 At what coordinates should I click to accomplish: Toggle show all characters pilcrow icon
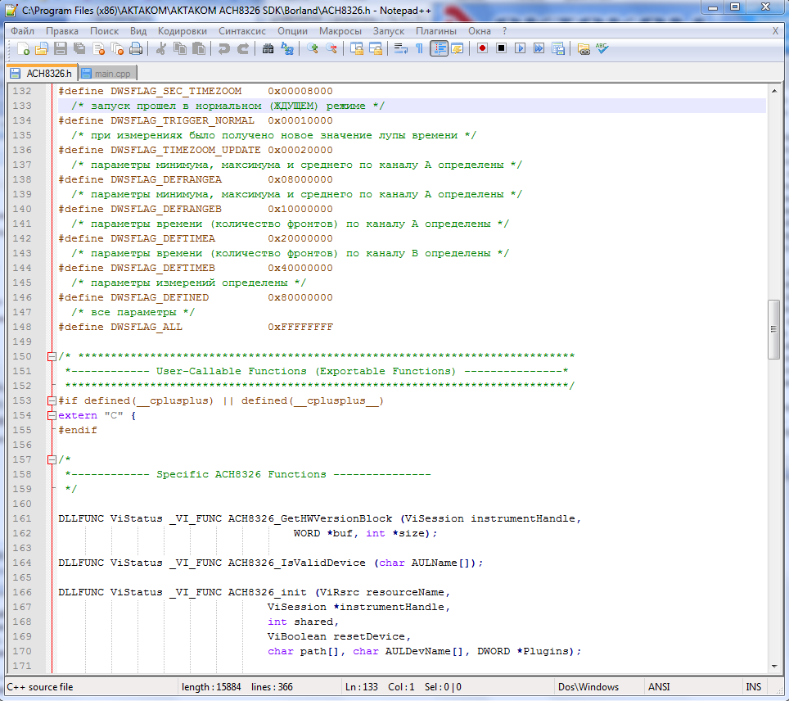419,48
